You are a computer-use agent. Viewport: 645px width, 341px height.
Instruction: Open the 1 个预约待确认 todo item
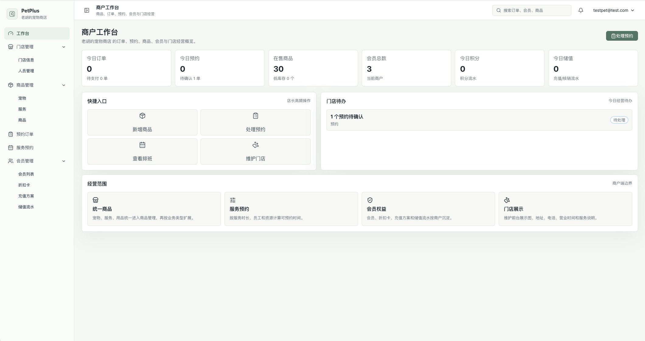pos(479,120)
